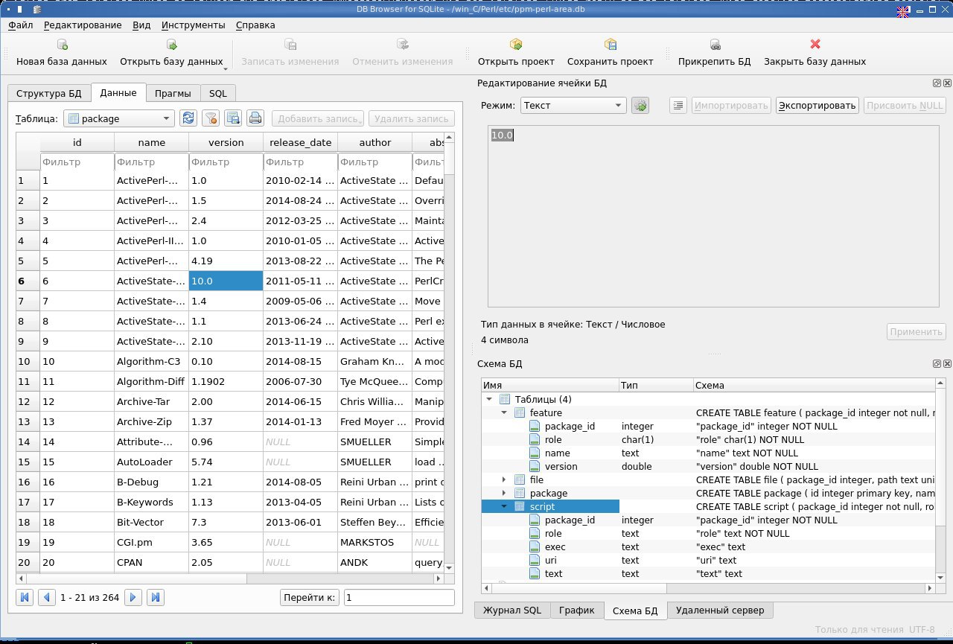Select the Bit-Vector name cell
This screenshot has width=953, height=644.
pyautogui.click(x=151, y=522)
